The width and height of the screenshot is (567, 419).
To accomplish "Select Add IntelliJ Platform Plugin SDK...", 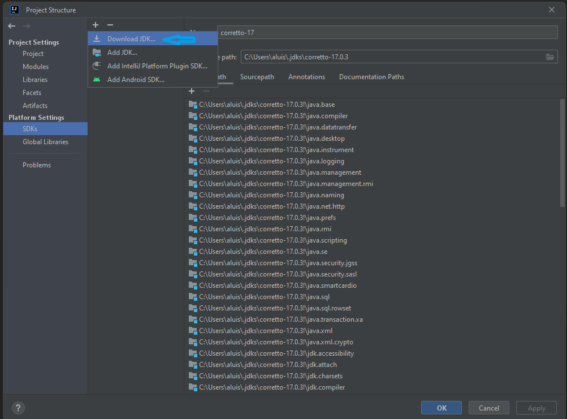I will point(153,66).
